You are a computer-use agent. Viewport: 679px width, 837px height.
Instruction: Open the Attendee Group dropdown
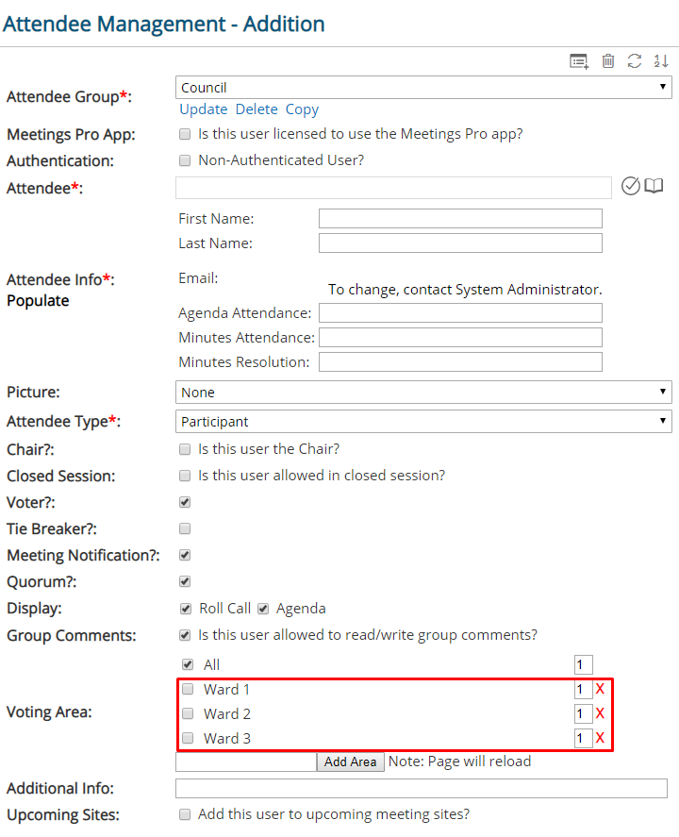pos(423,88)
